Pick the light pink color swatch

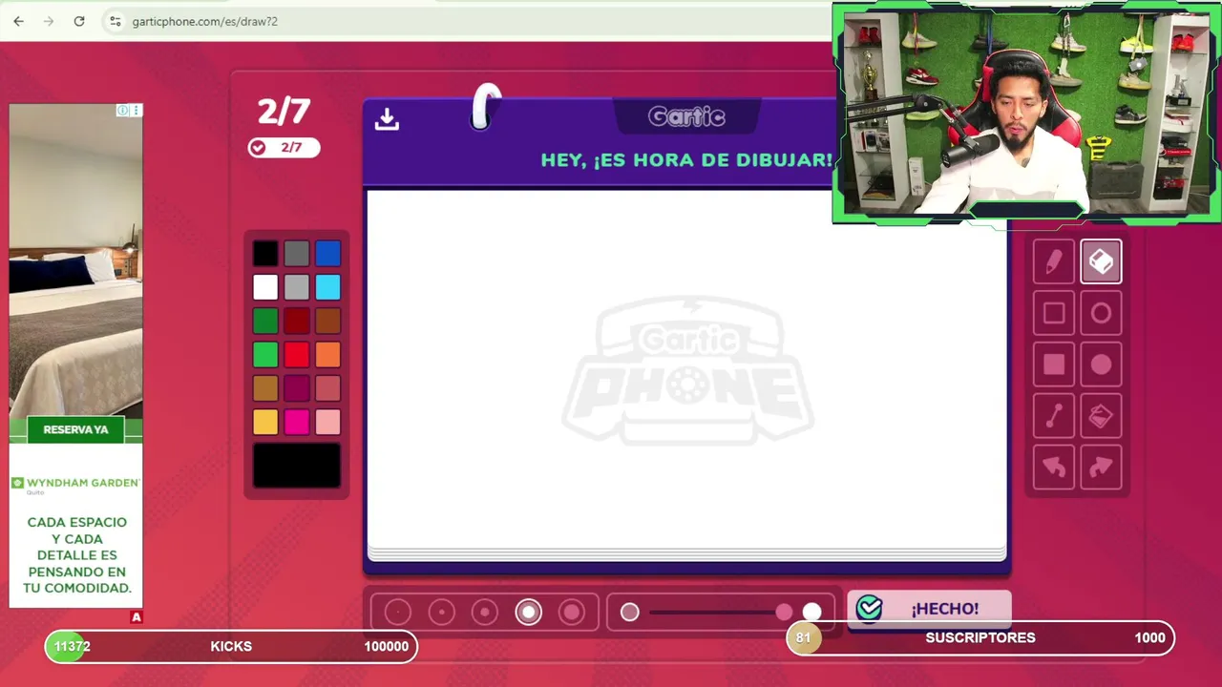tap(327, 422)
